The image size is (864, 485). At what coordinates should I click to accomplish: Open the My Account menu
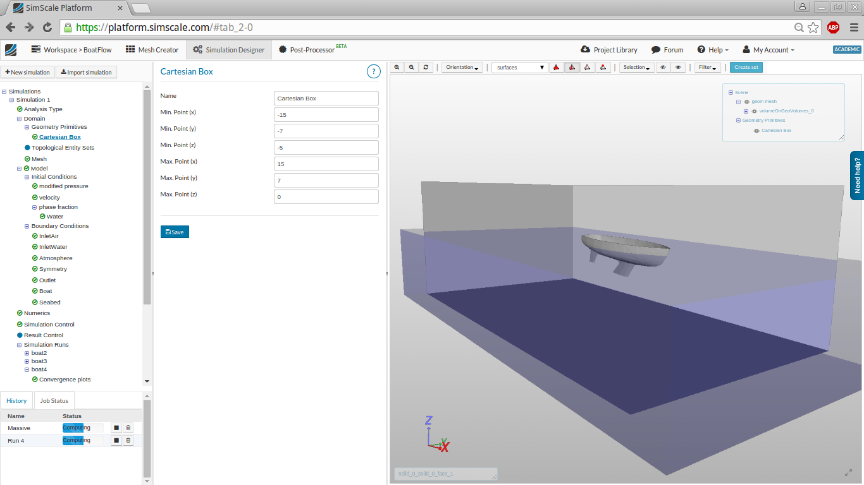pos(768,50)
